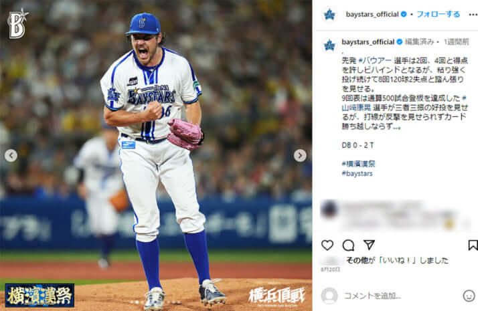Click フォローする to follow the account

coord(438,14)
